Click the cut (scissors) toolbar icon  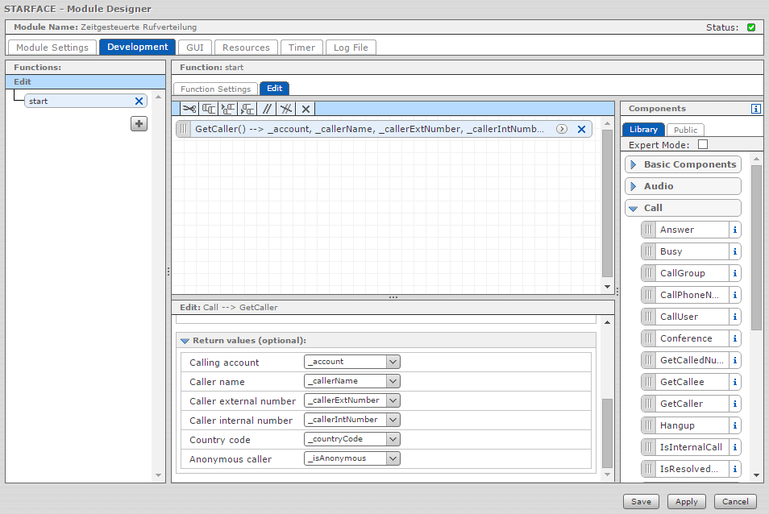(x=189, y=109)
